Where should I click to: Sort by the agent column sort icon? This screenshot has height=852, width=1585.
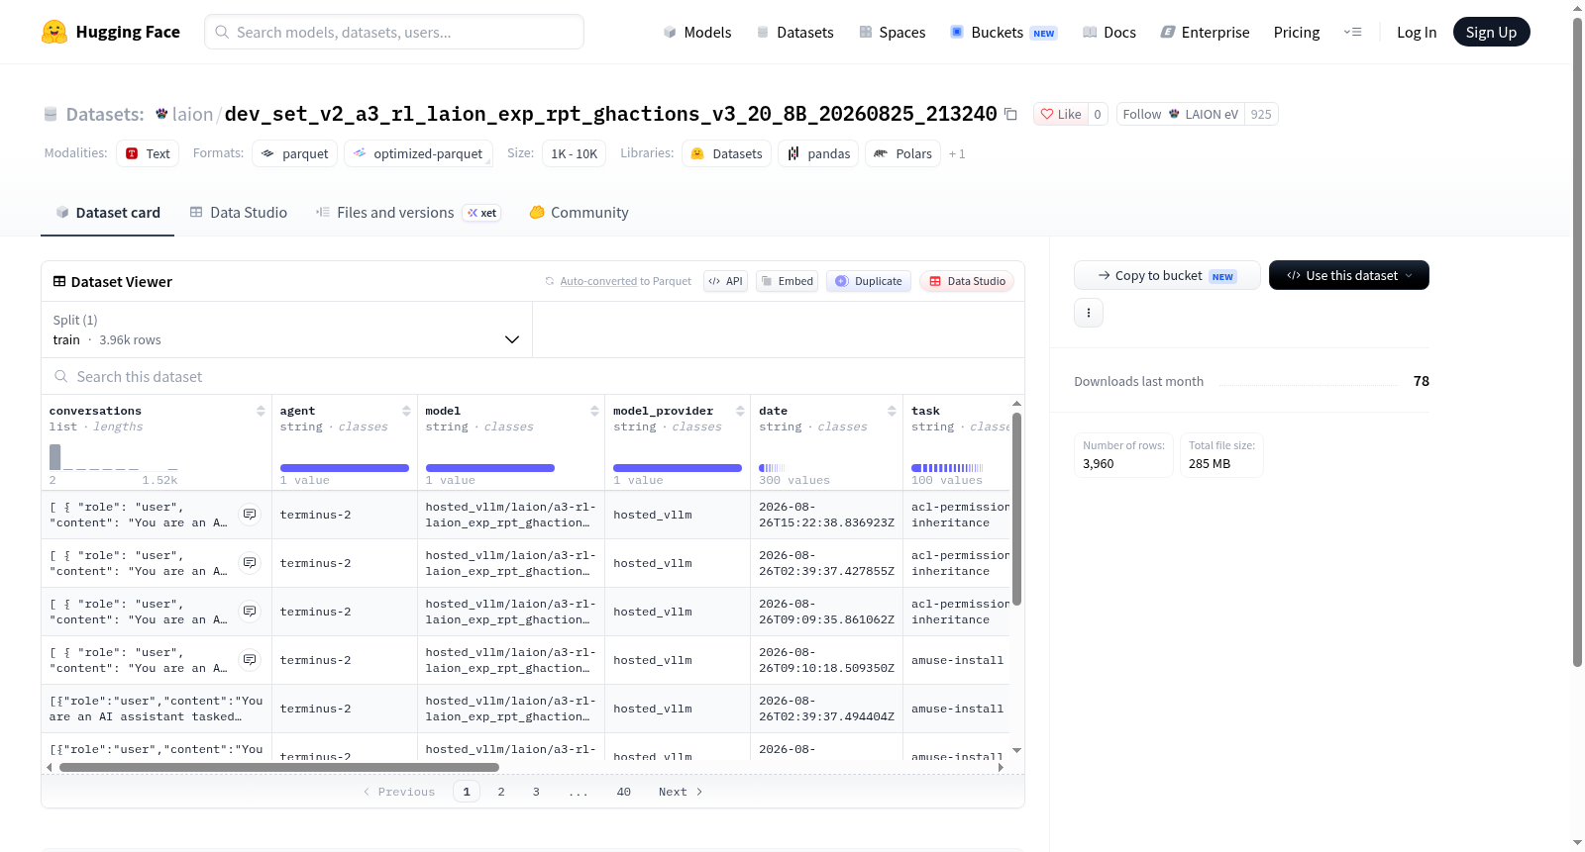coord(406,411)
